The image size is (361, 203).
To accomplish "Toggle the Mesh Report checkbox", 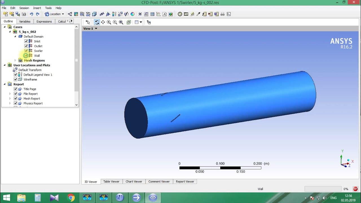I will (x=16, y=99).
